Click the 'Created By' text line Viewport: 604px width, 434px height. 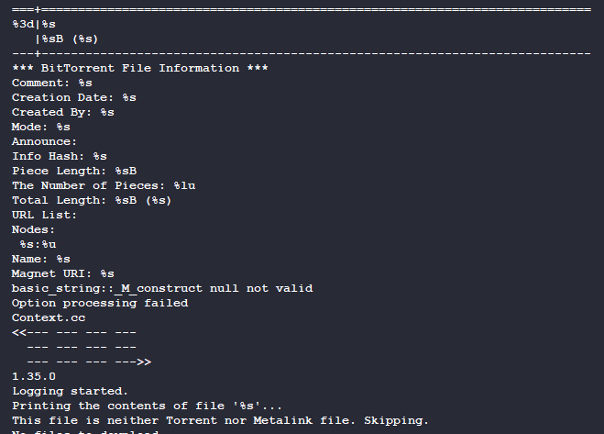click(x=63, y=112)
